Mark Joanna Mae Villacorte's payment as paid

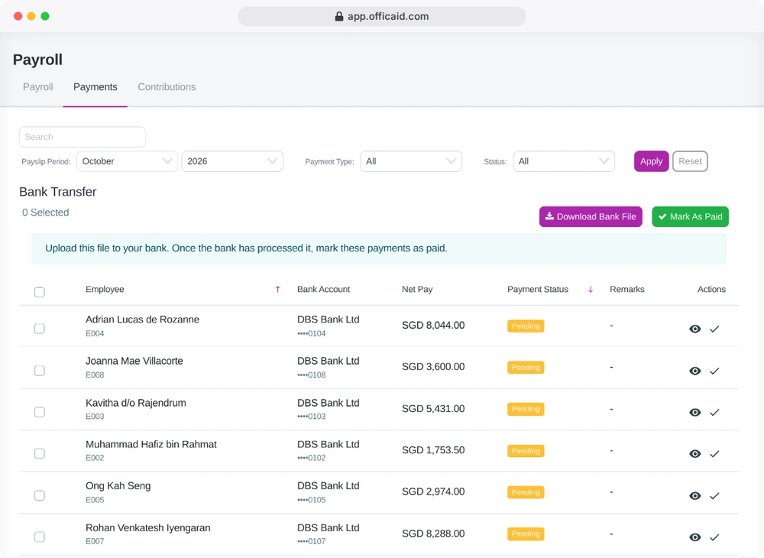pyautogui.click(x=714, y=371)
